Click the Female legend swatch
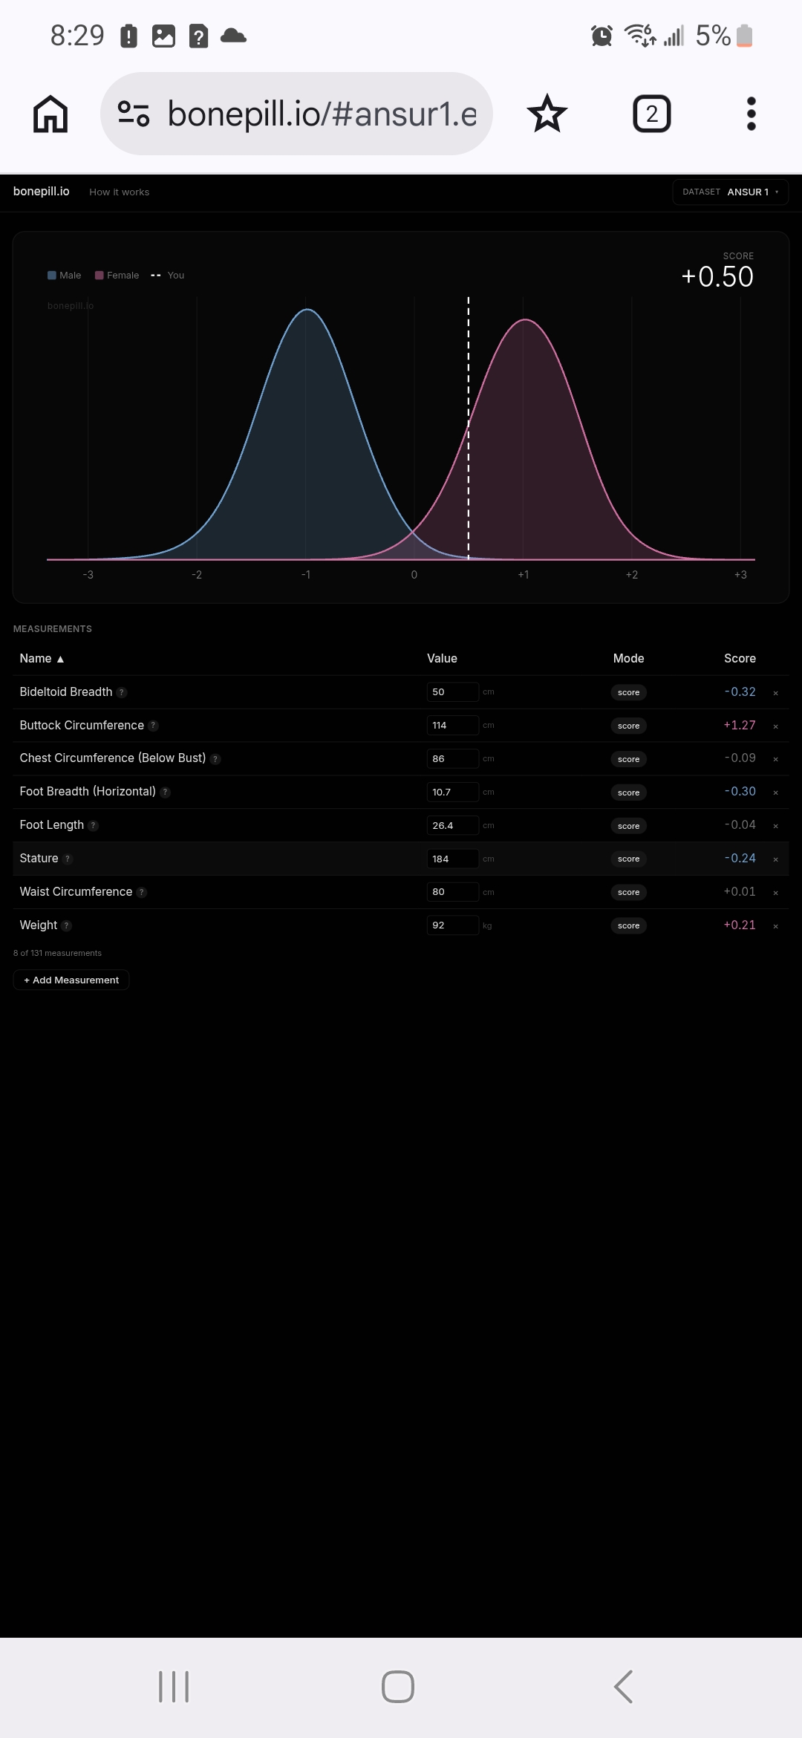This screenshot has width=802, height=1738. point(100,275)
